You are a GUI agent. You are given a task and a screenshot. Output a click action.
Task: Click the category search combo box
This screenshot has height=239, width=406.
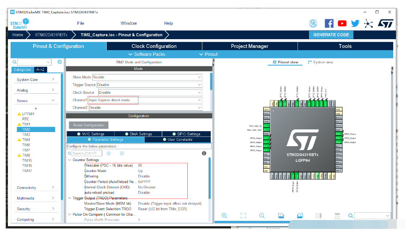pos(34,62)
